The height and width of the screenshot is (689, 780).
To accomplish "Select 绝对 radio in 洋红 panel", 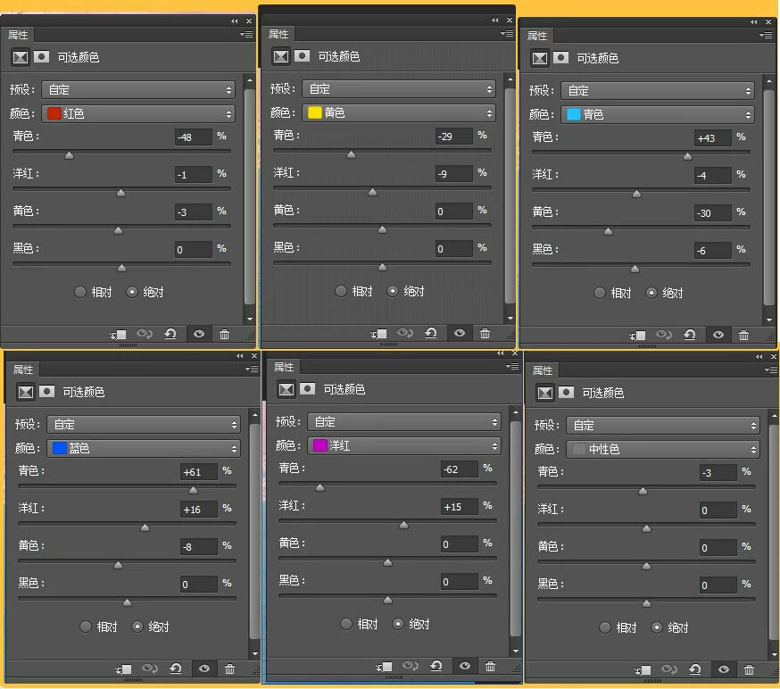I will tap(398, 624).
